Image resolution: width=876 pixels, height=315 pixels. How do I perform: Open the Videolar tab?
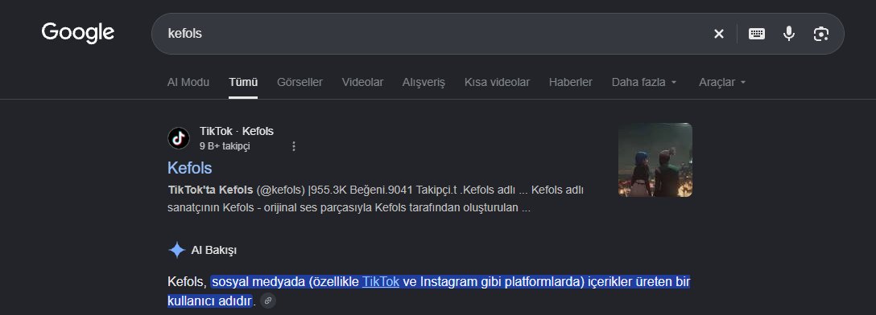[362, 82]
